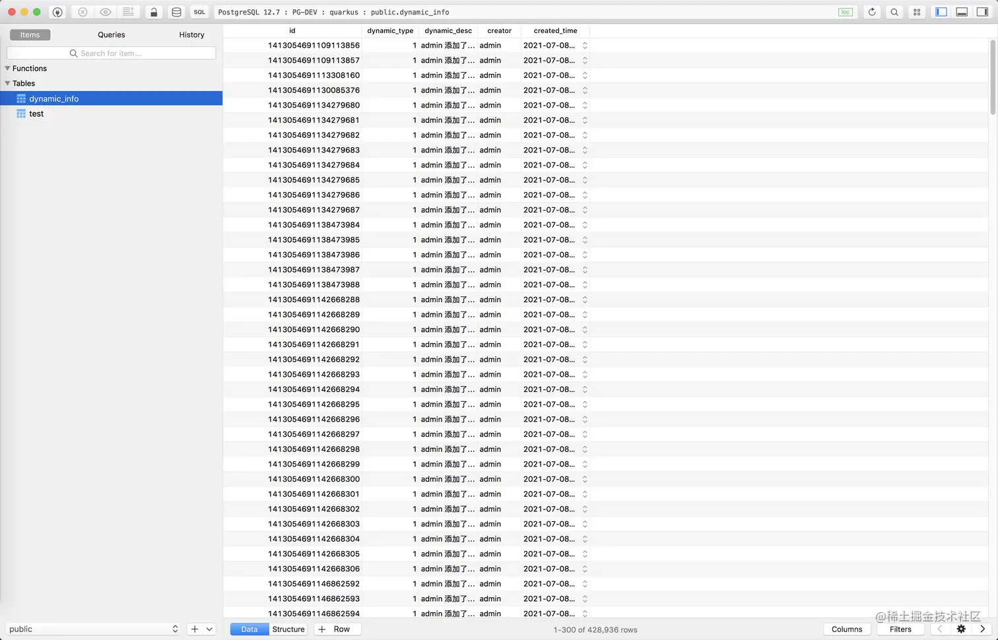The width and height of the screenshot is (998, 640).
Task: Open date stepper on row 1413054691113308160
Action: (585, 75)
